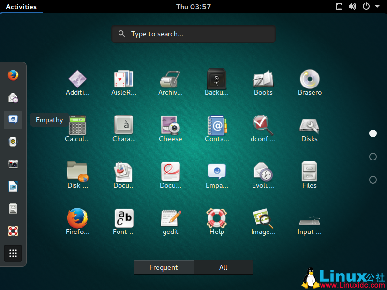Launch Files cabinet icon in grid
The width and height of the screenshot is (387, 290).
(x=310, y=172)
